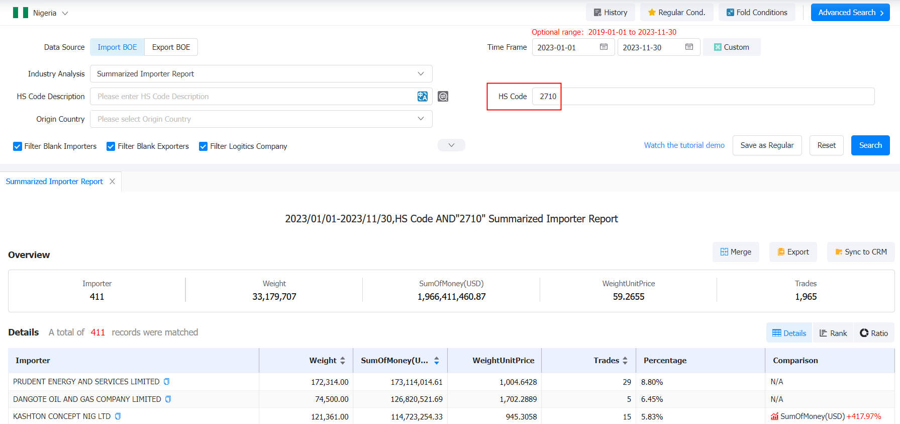The width and height of the screenshot is (900, 424).
Task: Click the Reset button
Action: coord(826,145)
